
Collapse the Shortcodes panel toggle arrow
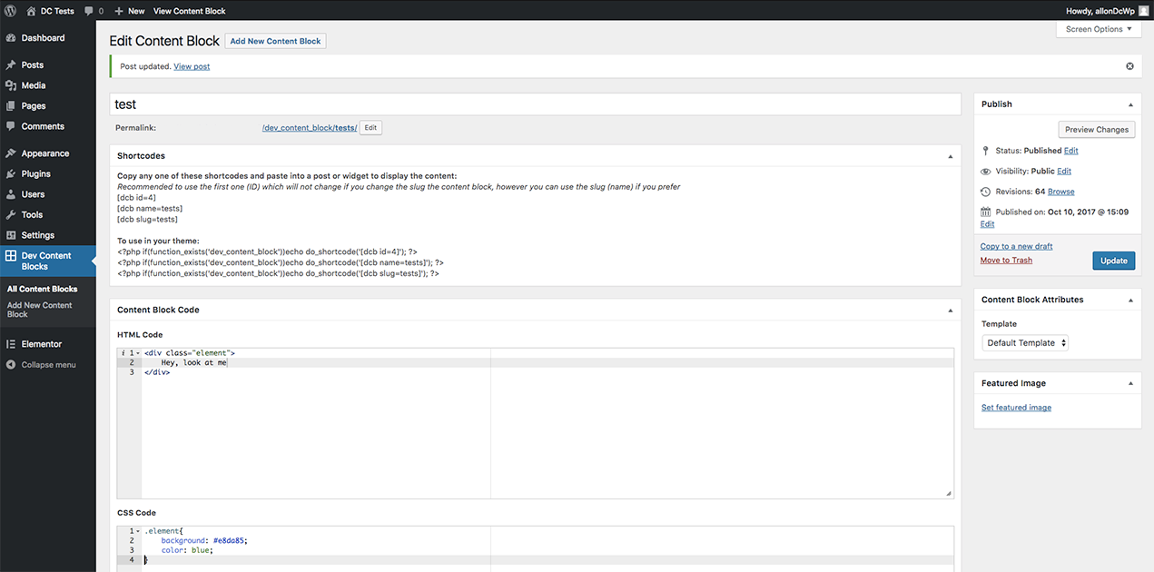pos(951,156)
